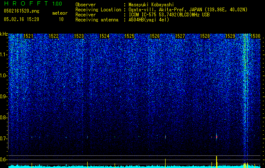This screenshot has width=265, height=168.
Task: Click the 1522 time marker
Action: (54, 36)
